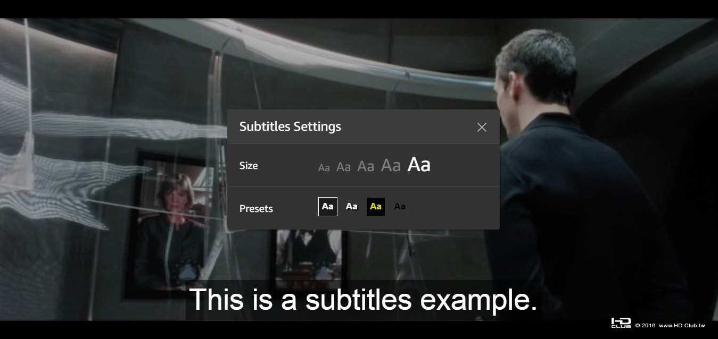This screenshot has width=718, height=339.
Task: Click the subtitles example preview text
Action: (363, 300)
